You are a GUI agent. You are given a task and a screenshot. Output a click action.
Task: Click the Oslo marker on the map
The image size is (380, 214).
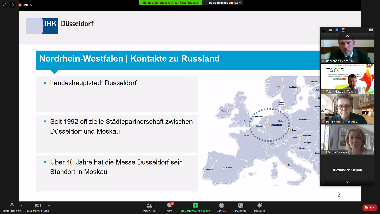(x=279, y=89)
